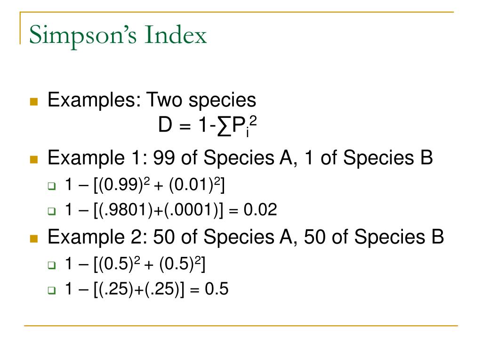Click the line 1 – [(0.99)² + (0.01)²]
The width and height of the screenshot is (482, 362).
coord(145,185)
